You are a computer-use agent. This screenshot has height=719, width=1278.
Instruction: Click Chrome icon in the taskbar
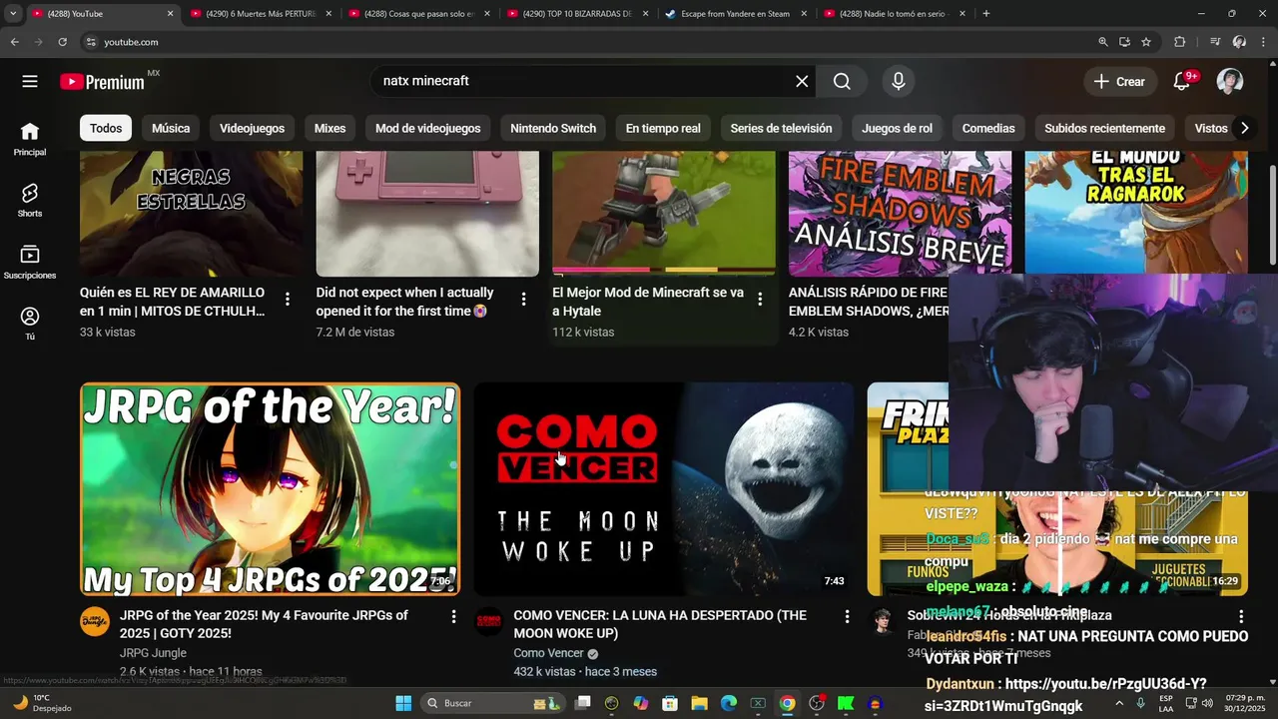click(x=788, y=703)
